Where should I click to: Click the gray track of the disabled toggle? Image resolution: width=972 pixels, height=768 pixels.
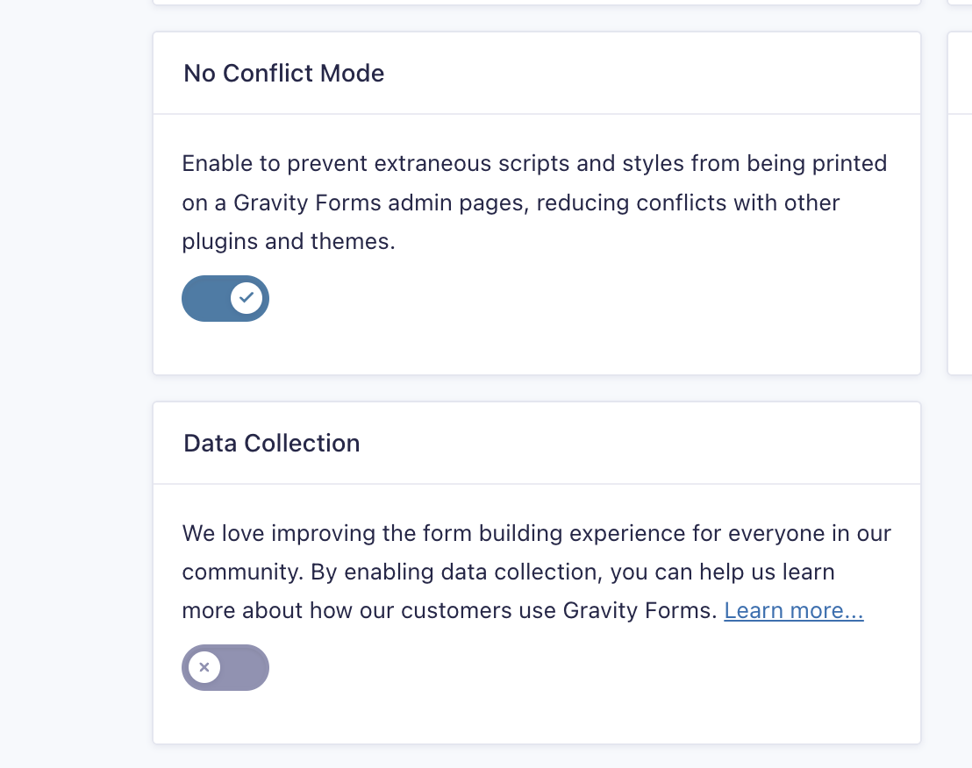pos(245,668)
